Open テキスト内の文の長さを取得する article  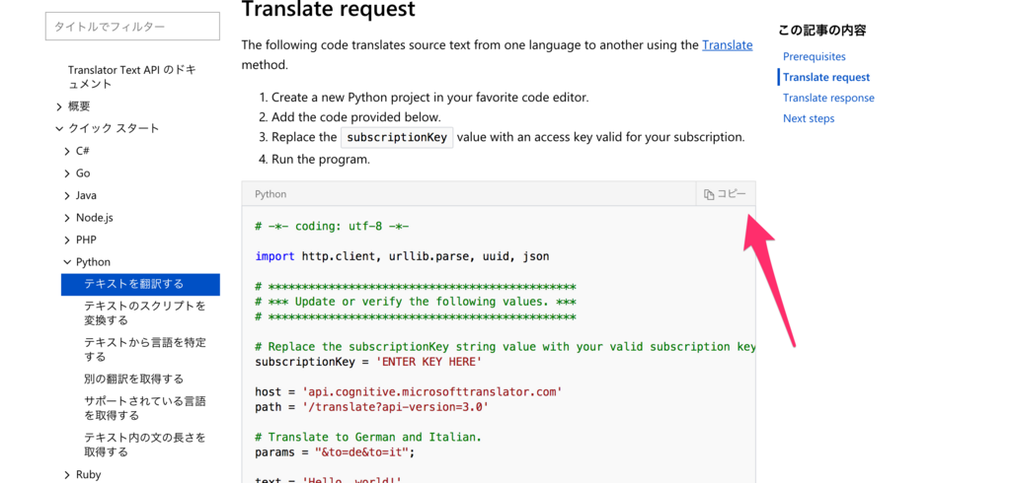click(x=144, y=445)
